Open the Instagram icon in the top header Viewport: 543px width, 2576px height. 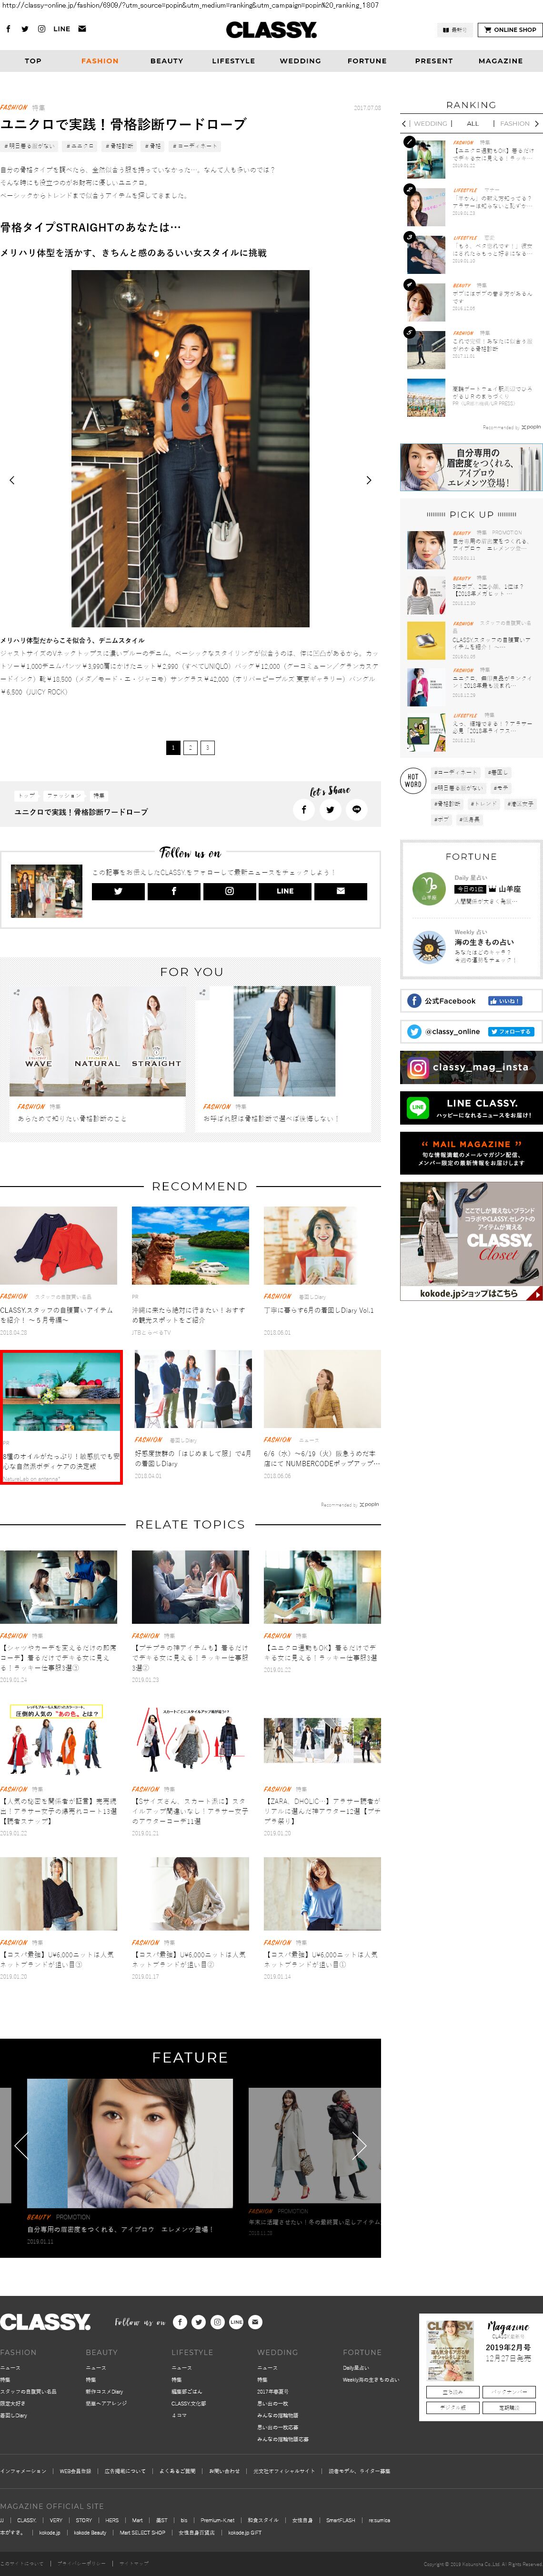[x=41, y=29]
